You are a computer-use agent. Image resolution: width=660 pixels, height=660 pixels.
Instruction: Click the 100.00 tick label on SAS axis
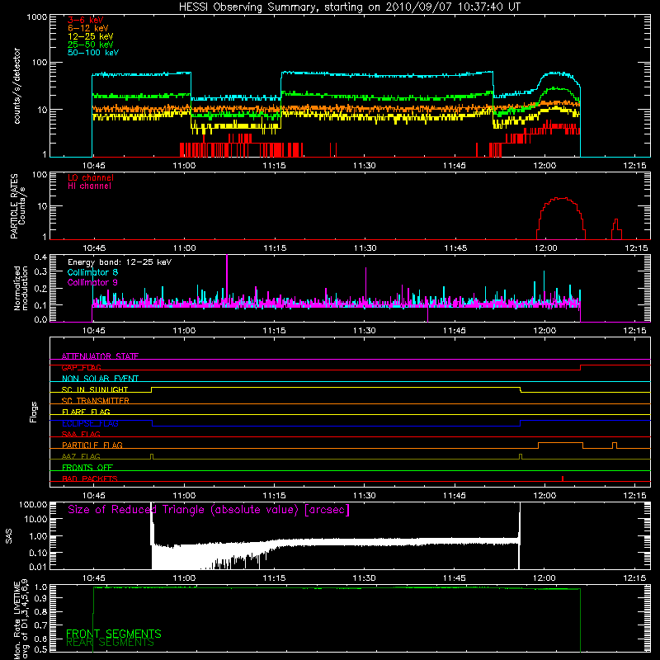point(33,504)
